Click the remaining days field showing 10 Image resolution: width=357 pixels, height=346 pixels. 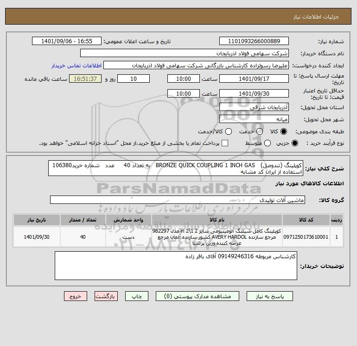click(x=134, y=78)
